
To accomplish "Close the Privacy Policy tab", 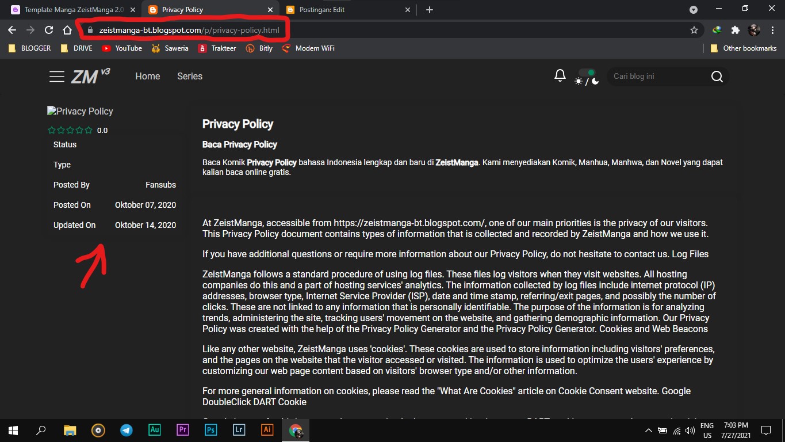I will (270, 10).
